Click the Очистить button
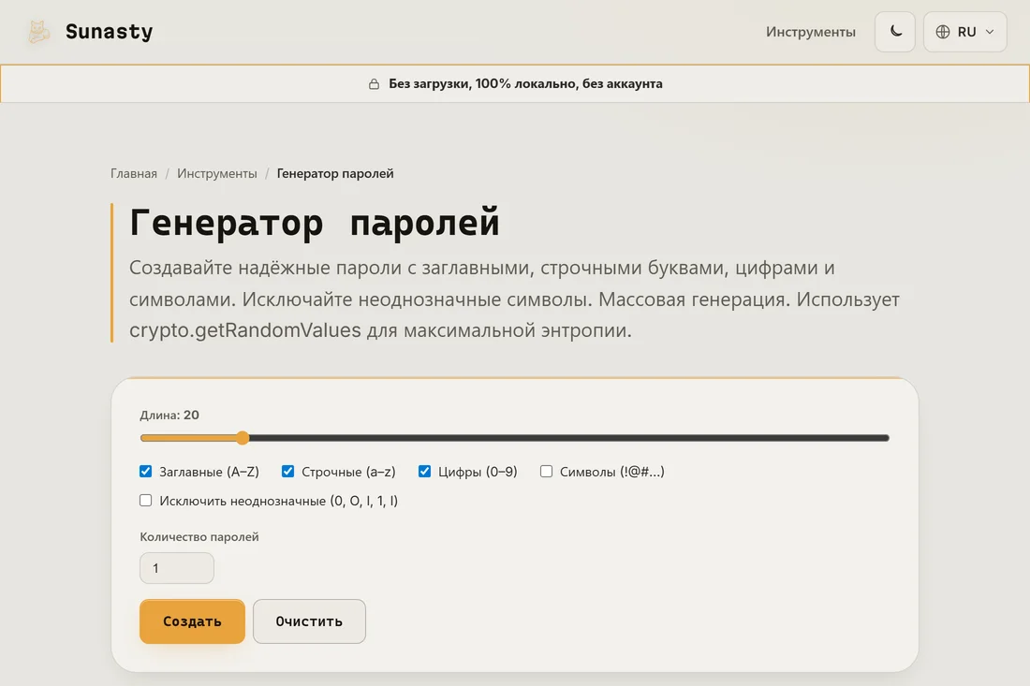This screenshot has height=686, width=1030. (309, 621)
